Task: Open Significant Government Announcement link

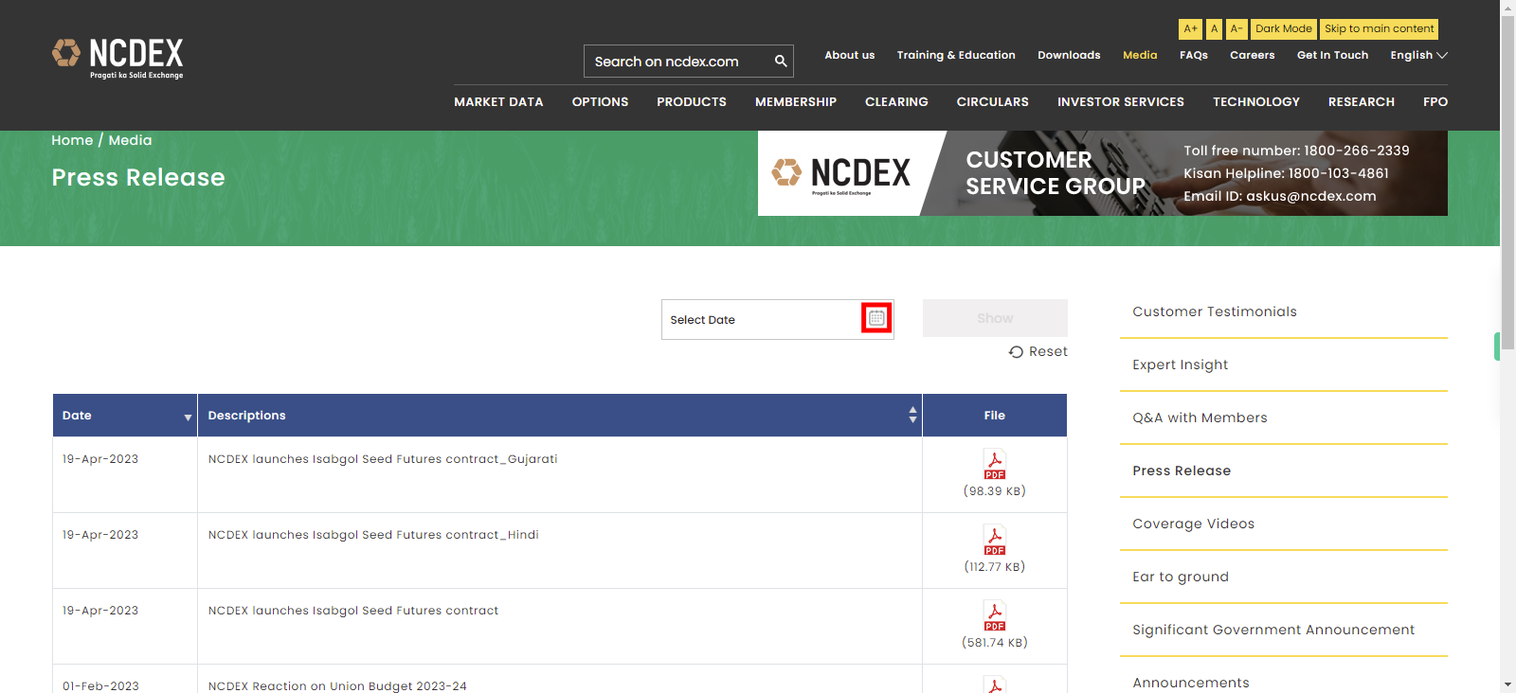Action: 1273,630
